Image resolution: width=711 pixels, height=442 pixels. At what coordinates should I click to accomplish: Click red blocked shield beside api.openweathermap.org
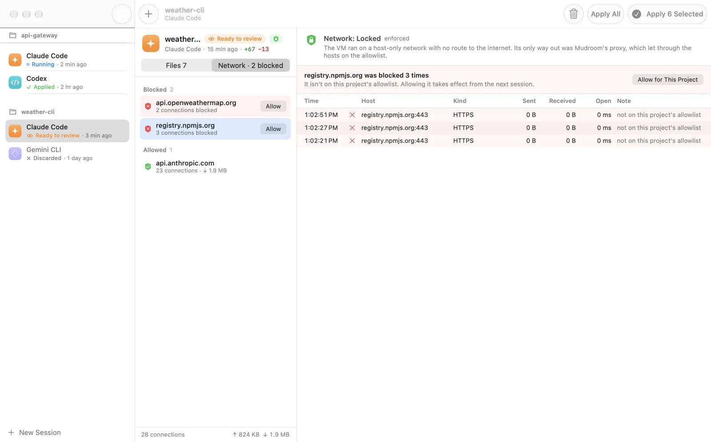click(148, 106)
